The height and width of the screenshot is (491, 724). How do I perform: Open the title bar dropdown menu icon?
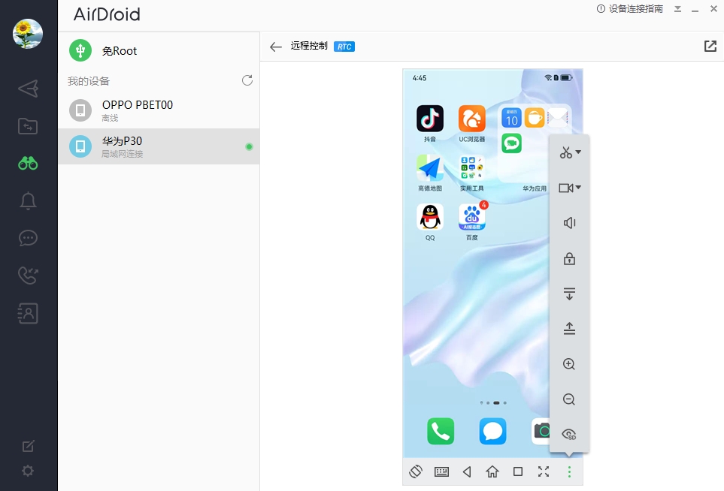[677, 9]
